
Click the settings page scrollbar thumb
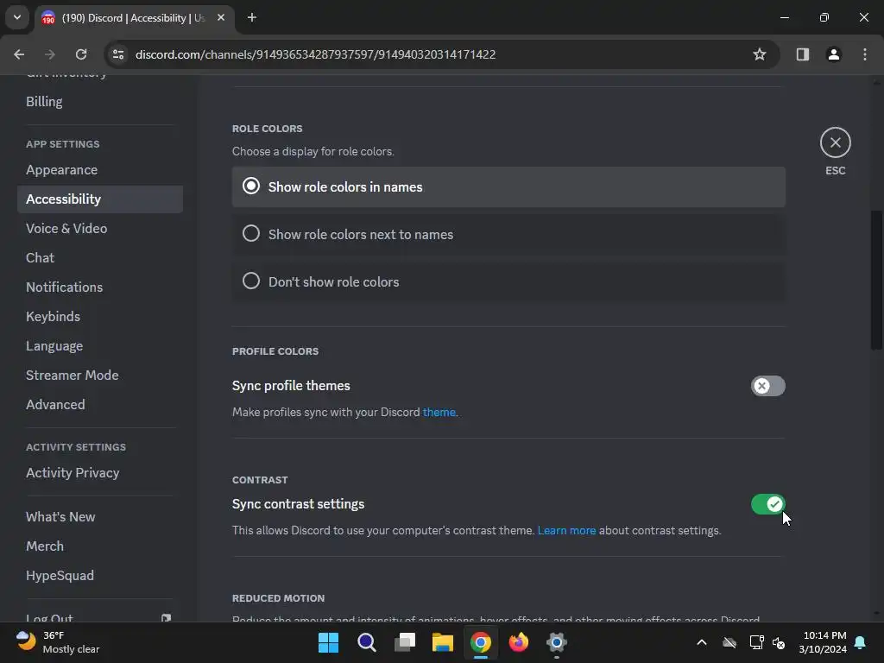(876, 281)
